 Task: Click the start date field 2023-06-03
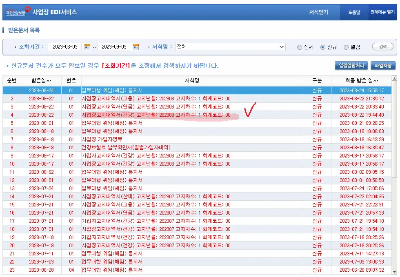pyautogui.click(x=65, y=47)
